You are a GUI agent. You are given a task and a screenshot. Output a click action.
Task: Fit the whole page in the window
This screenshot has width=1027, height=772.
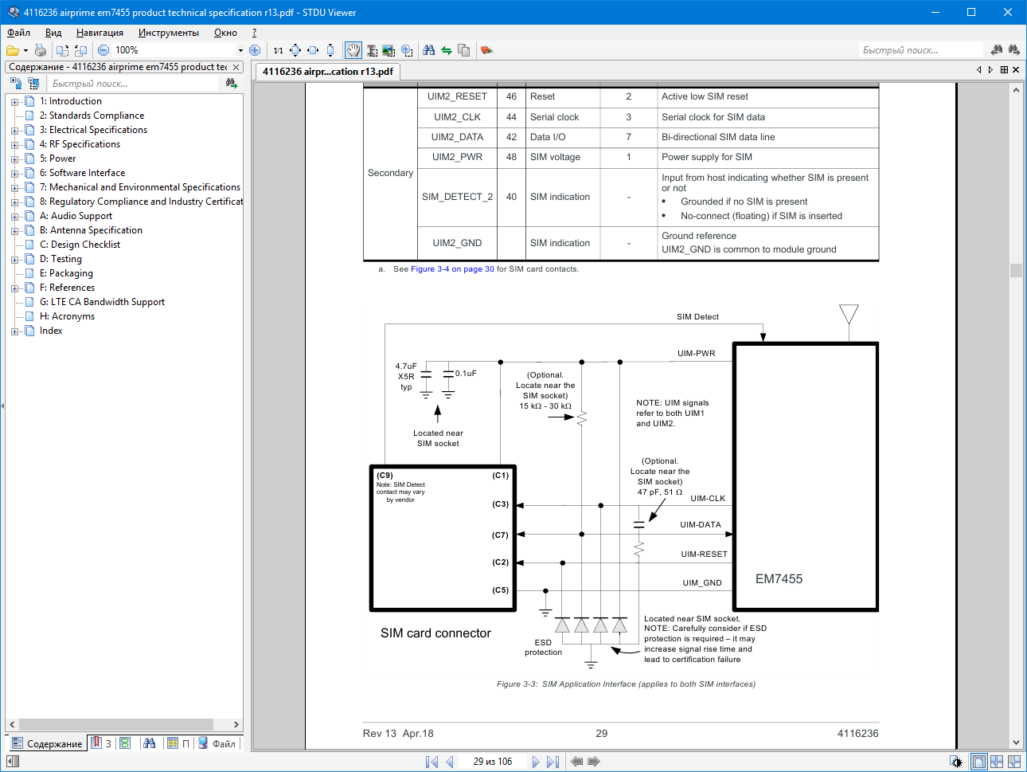(x=295, y=50)
